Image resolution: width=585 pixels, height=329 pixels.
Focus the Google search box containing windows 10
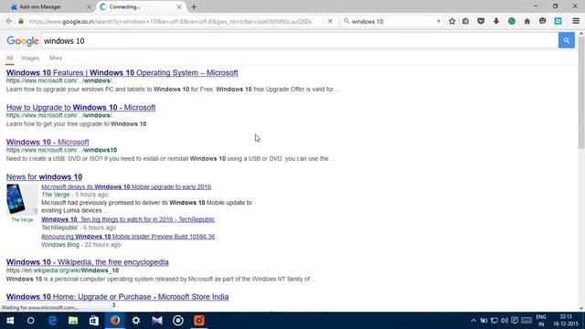point(300,40)
